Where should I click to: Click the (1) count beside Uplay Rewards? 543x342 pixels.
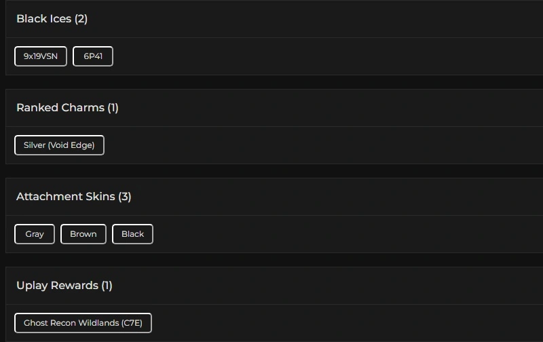(x=107, y=286)
